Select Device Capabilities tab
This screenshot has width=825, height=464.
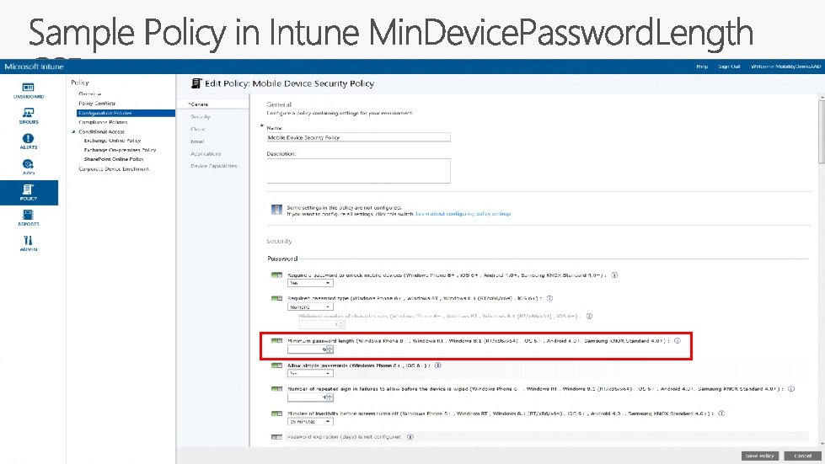click(213, 166)
